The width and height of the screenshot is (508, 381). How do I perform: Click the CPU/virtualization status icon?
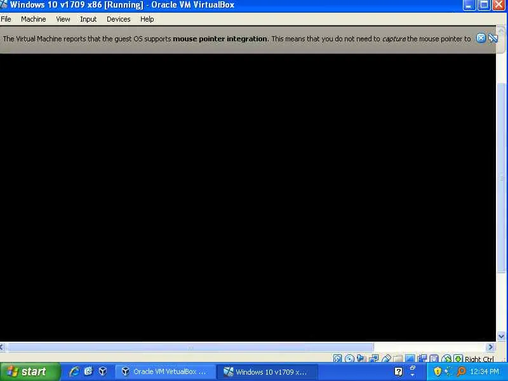pyautogui.click(x=434, y=358)
